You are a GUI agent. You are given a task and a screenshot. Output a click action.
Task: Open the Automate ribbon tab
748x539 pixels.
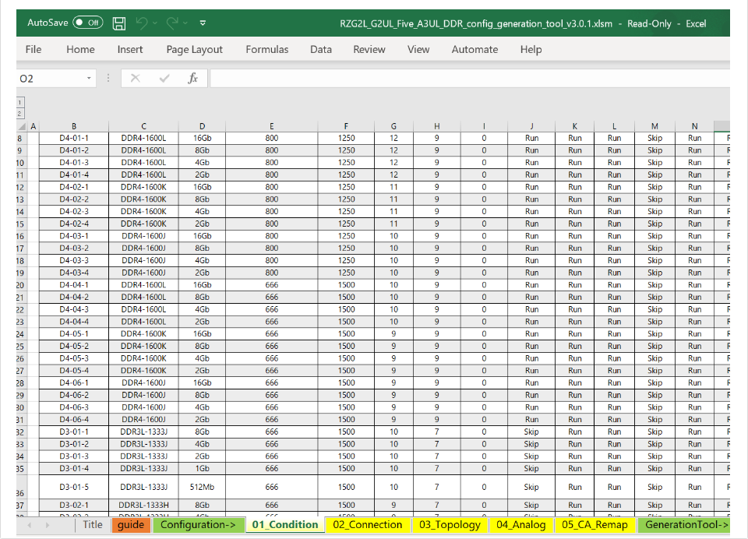(x=475, y=49)
